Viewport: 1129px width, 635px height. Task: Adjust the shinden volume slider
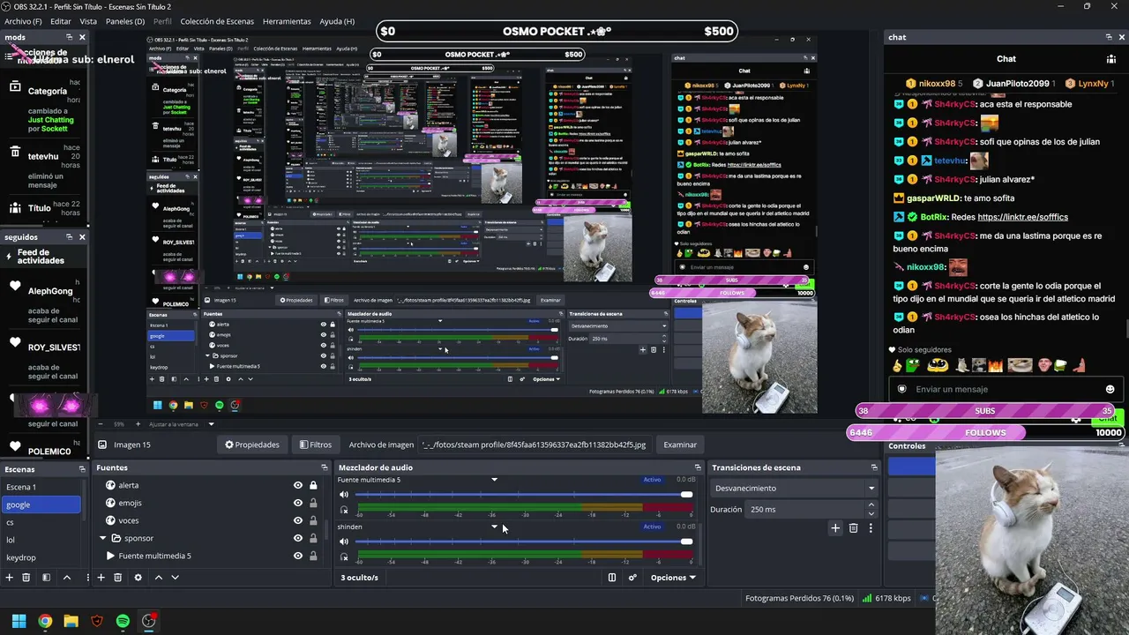[x=523, y=542]
